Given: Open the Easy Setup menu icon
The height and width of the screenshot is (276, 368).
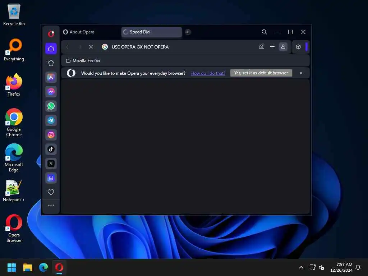Looking at the screenshot, I should click(x=272, y=47).
